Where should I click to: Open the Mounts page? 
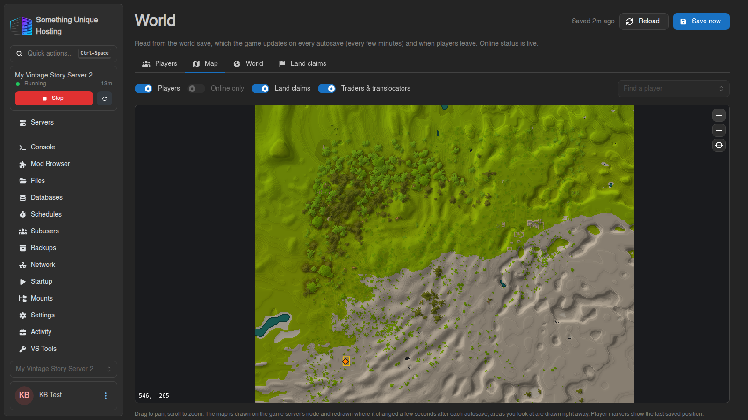(x=64, y=298)
